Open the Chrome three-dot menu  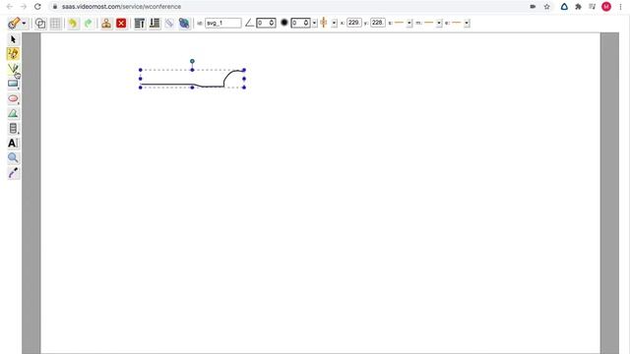(x=621, y=7)
